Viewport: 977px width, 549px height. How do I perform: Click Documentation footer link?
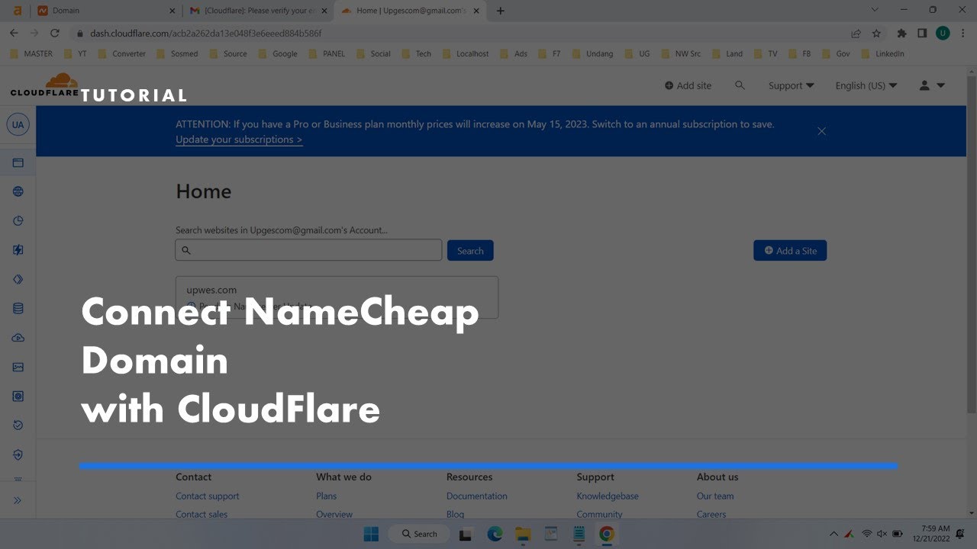click(476, 496)
